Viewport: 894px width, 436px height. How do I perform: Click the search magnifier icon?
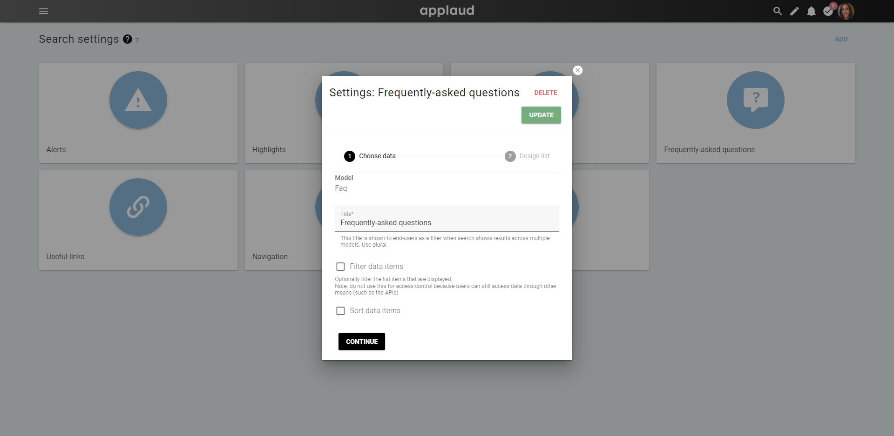777,11
